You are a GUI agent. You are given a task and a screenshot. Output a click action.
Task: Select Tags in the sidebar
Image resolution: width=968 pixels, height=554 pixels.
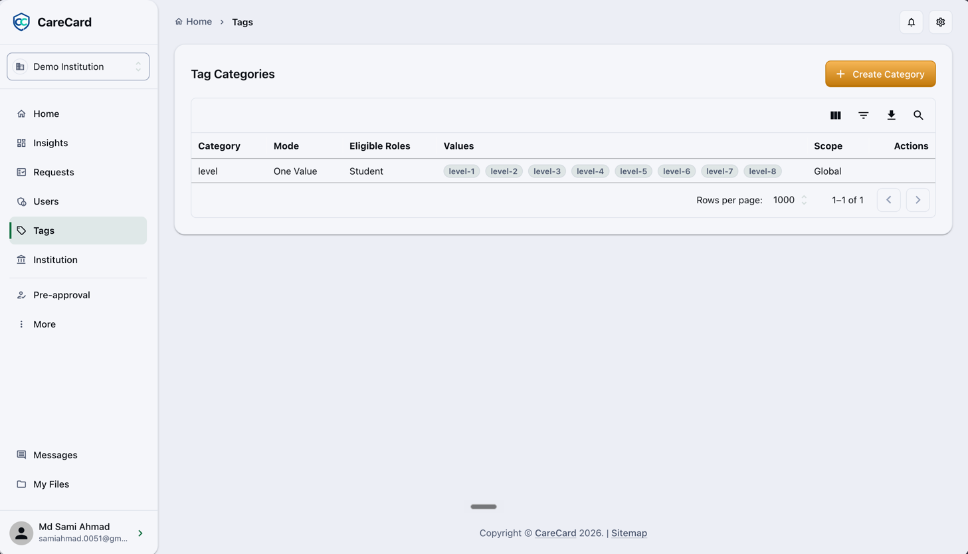pos(78,231)
